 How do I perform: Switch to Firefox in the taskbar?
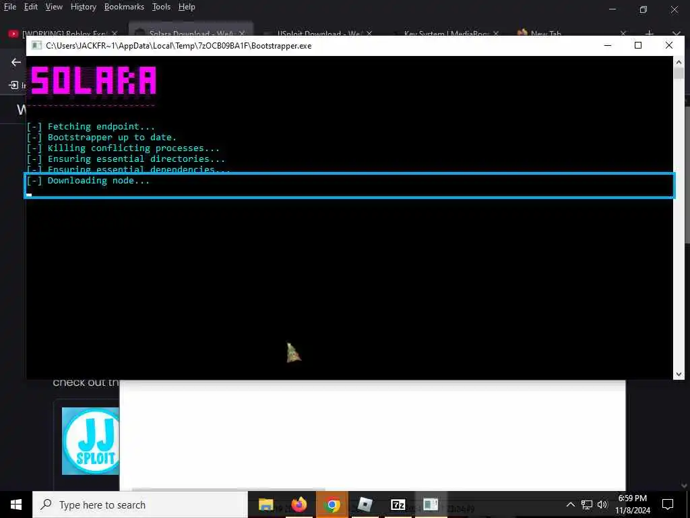[x=299, y=505]
